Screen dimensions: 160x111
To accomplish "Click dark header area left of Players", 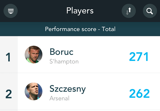I will tap(40, 11).
